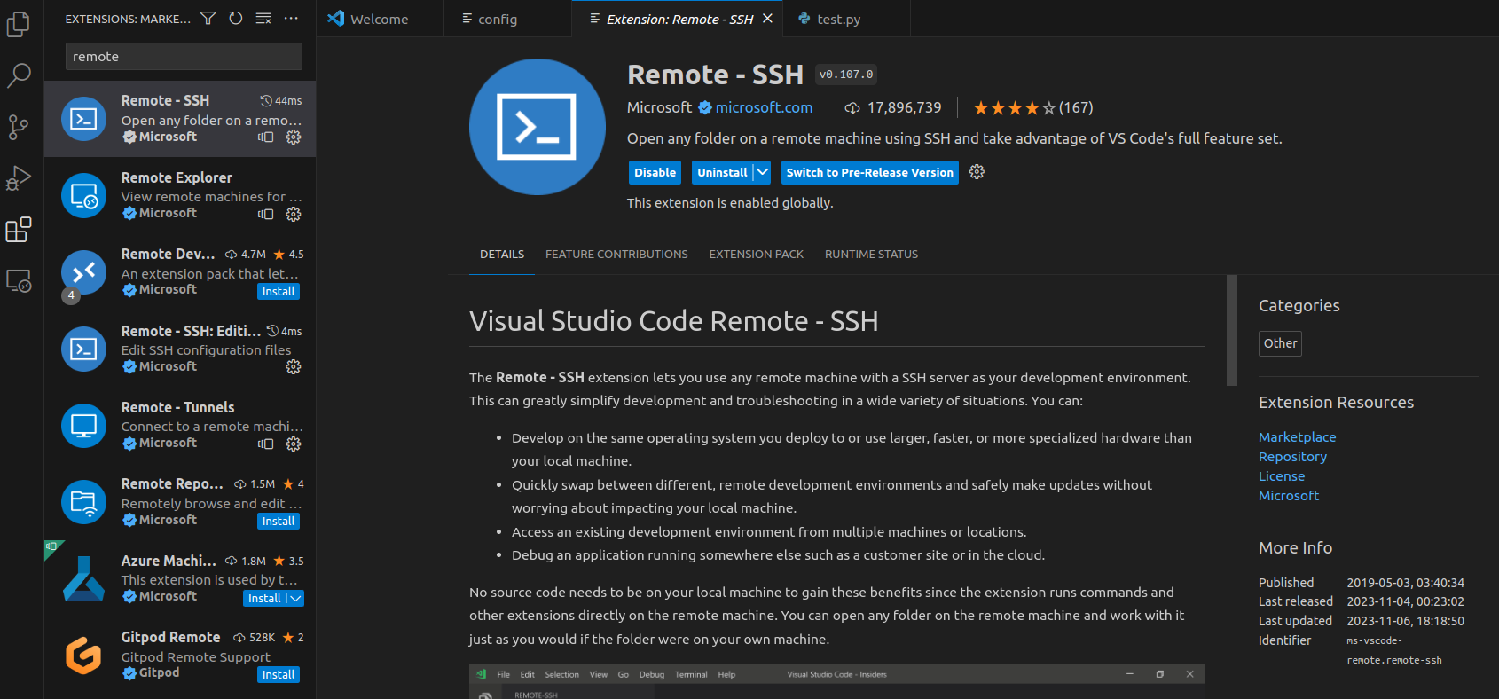Switch to the test.py editor tab

click(846, 19)
